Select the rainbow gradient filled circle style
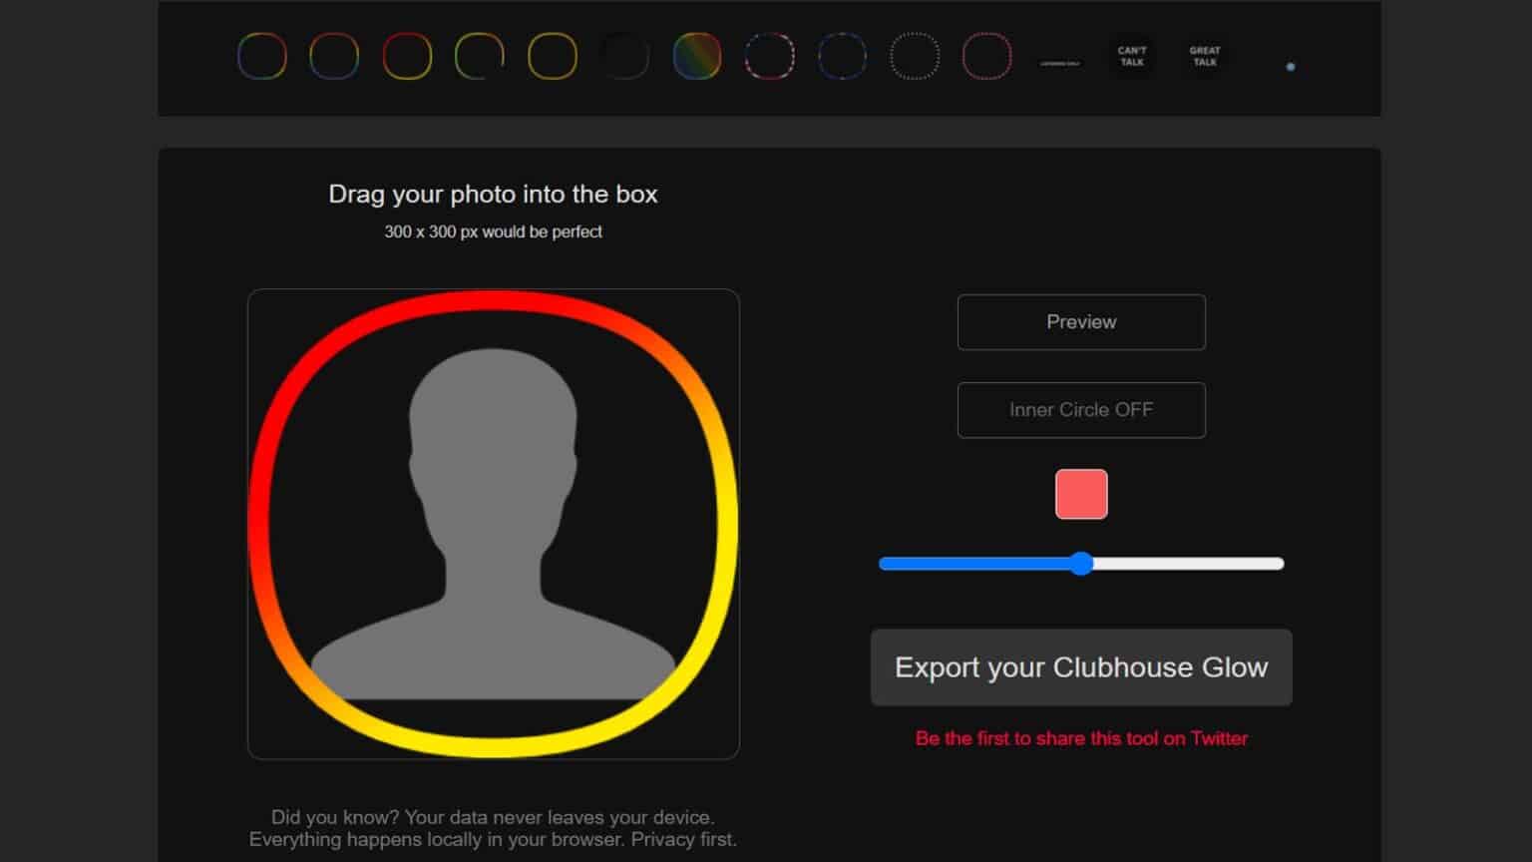Screen dimensions: 1532x862 (x=697, y=56)
